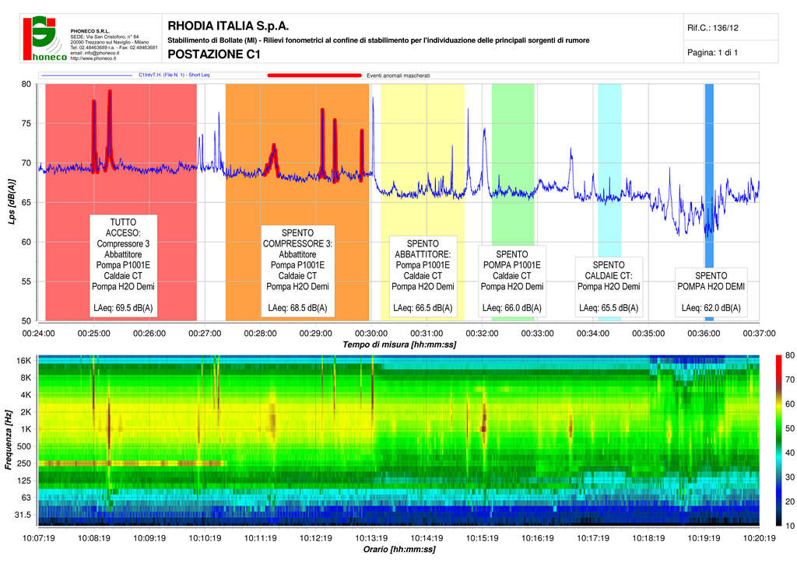Image resolution: width=797 pixels, height=563 pixels.
Task: Open the http://www.phoneco.it web address
Action: click(x=93, y=58)
